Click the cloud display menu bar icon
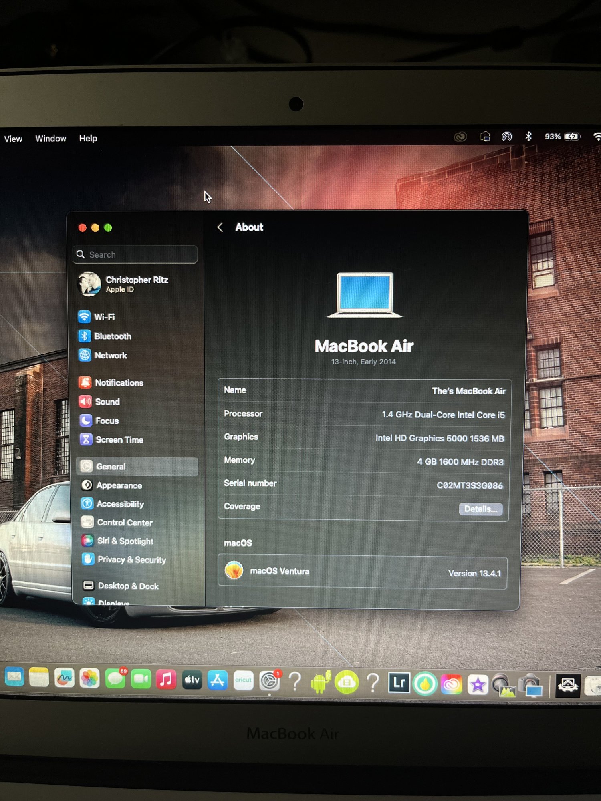601x801 pixels. click(485, 137)
